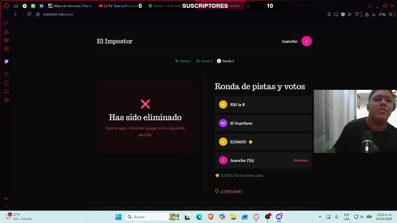Image resolution: width=397 pixels, height=223 pixels.
Task: Launch Brave browser from taskbar
Action: click(211, 217)
